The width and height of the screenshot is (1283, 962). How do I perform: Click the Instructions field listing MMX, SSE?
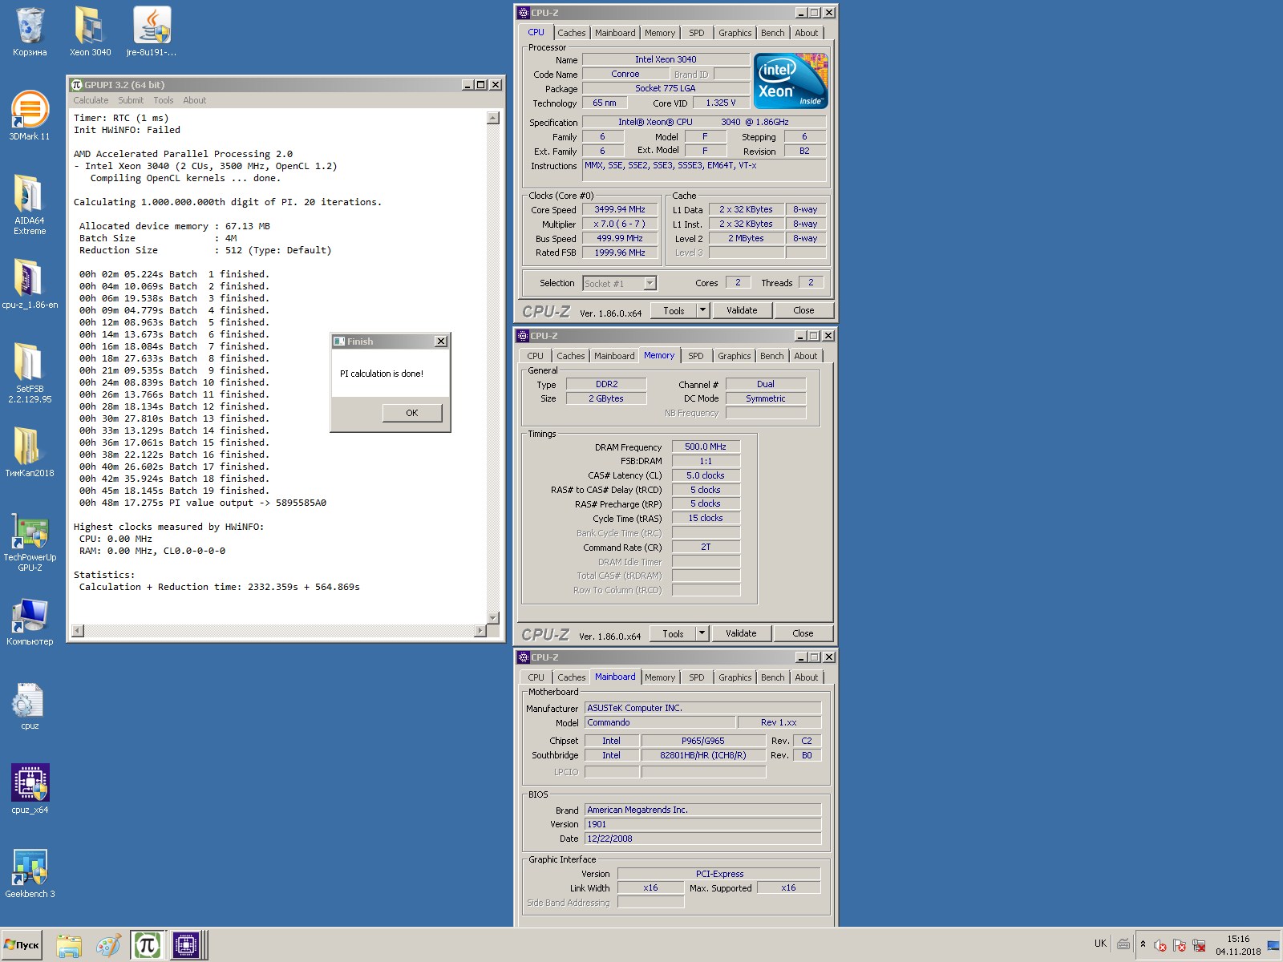pos(704,170)
